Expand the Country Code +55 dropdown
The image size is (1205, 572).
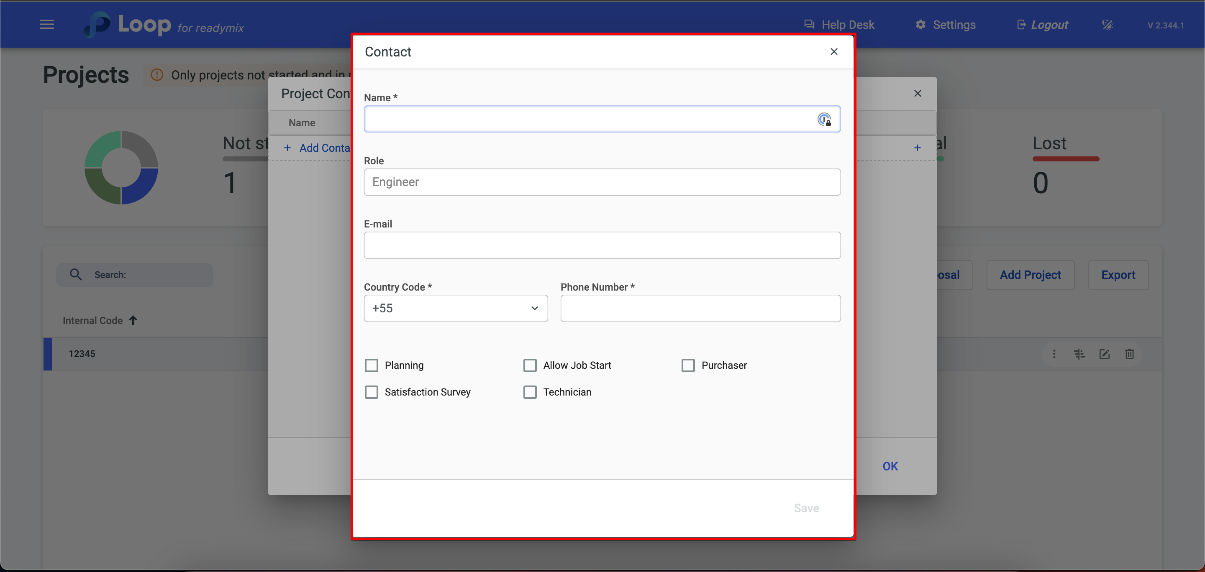(x=456, y=309)
